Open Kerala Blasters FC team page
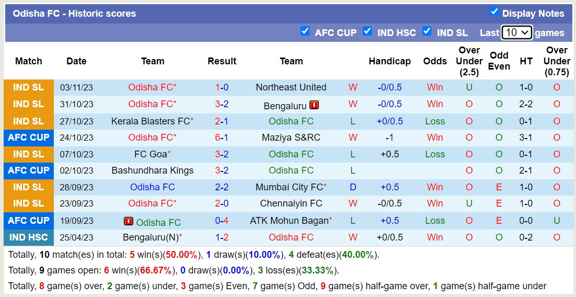576x297 pixels. 151,121
